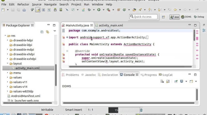
Task: Close the MainActivity.java editor tab
Action: (x=92, y=25)
